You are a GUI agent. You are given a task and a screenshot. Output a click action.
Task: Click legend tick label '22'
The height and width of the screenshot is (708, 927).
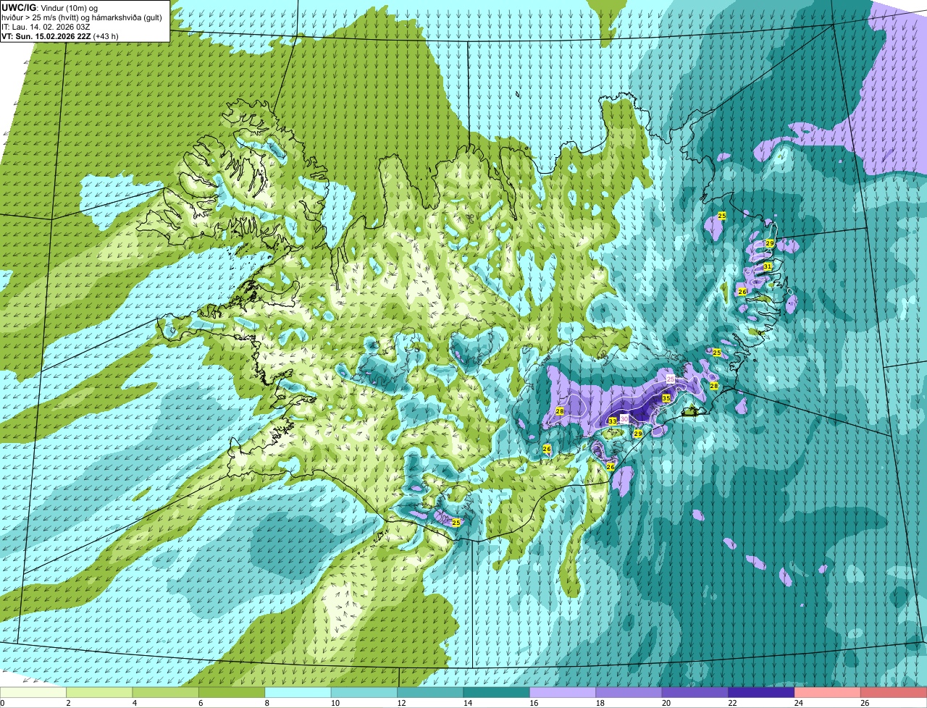tap(731, 702)
